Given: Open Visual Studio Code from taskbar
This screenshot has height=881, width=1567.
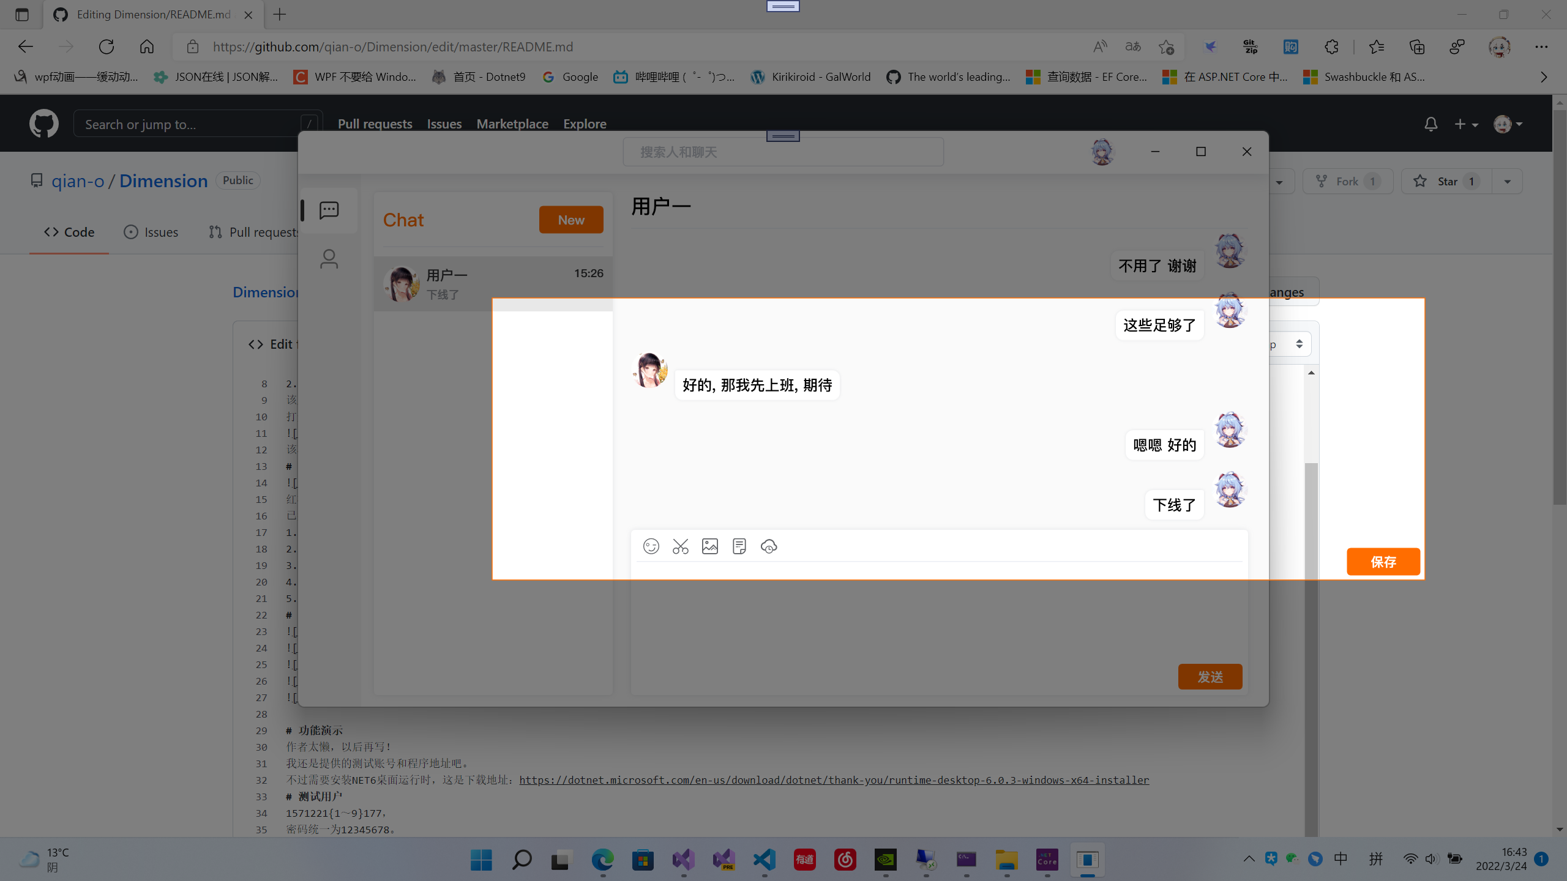Looking at the screenshot, I should (765, 860).
